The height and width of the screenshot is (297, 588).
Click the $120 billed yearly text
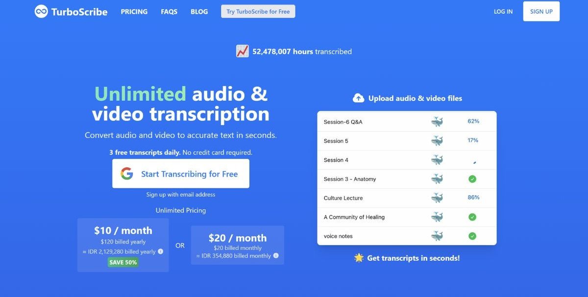[123, 242]
